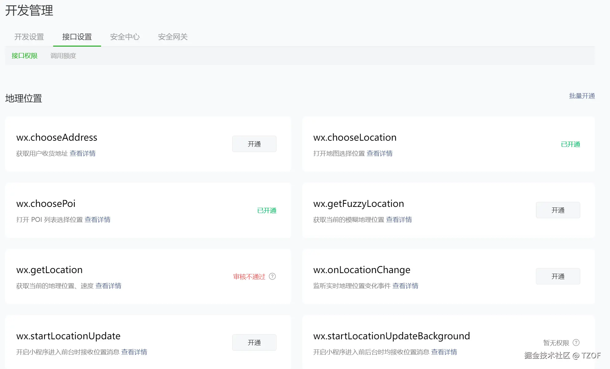This screenshot has height=369, width=610.
Task: Enable wx.chooseAddress with 开通 button
Action: click(254, 144)
